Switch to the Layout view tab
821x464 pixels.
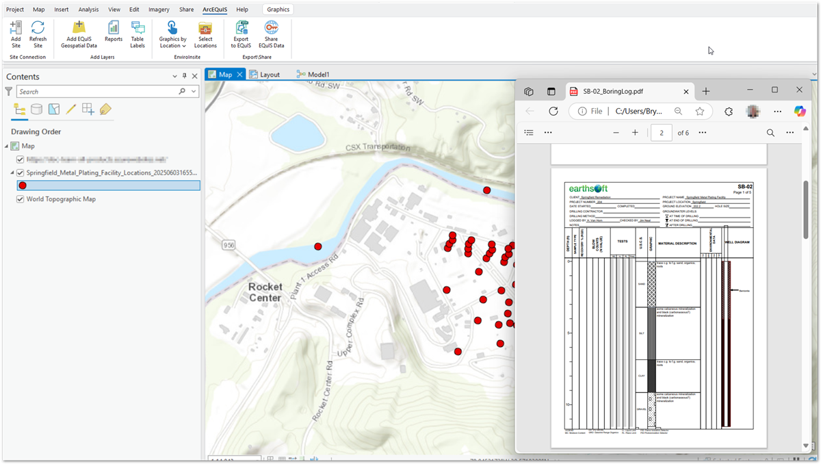[265, 74]
